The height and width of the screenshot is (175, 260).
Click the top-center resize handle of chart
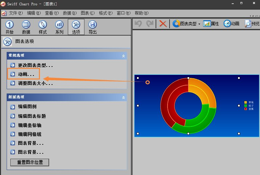tap(188, 78)
